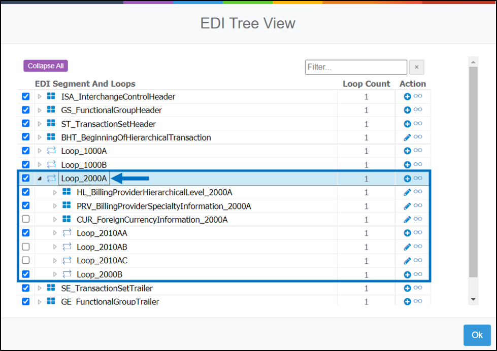The height and width of the screenshot is (351, 497).
Task: Click pencil icon for Loop_2010AB row
Action: 407,247
